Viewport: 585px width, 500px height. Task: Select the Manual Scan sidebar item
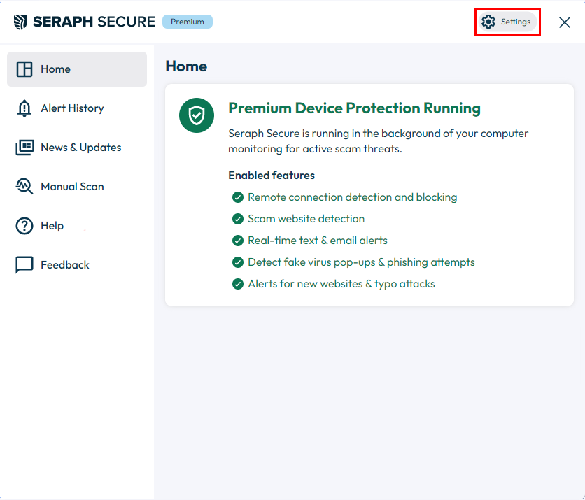click(x=77, y=187)
